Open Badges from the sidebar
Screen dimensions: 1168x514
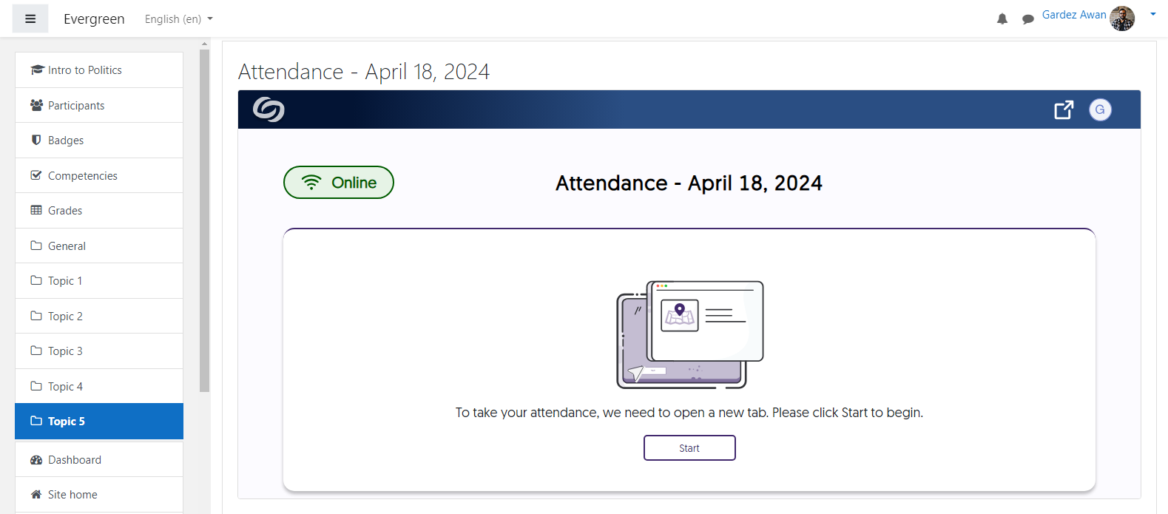[x=66, y=141]
